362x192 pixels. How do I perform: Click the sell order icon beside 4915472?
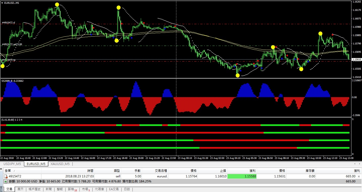click(6, 176)
